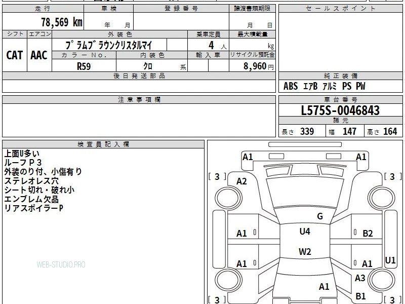Click the 輸入車 import car header

pos(208,55)
